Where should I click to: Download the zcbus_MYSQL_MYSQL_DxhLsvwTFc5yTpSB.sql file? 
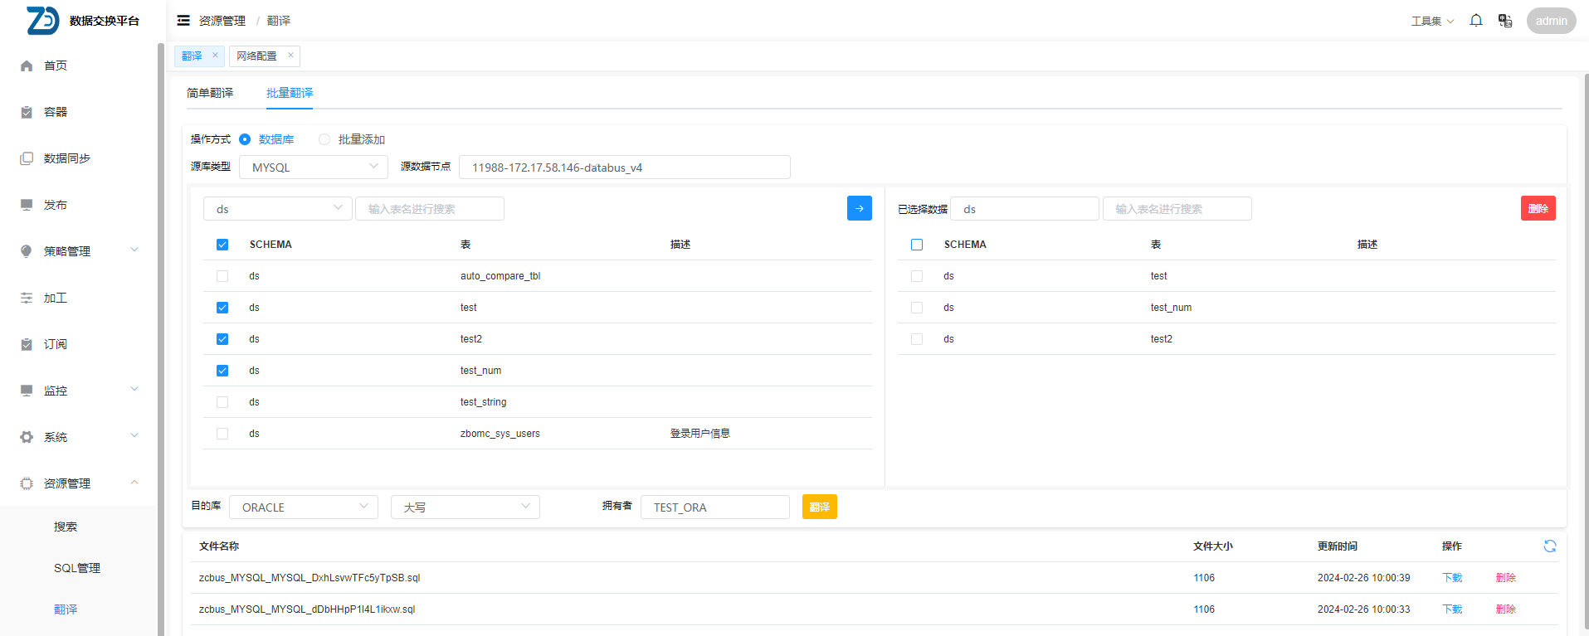(x=1452, y=578)
